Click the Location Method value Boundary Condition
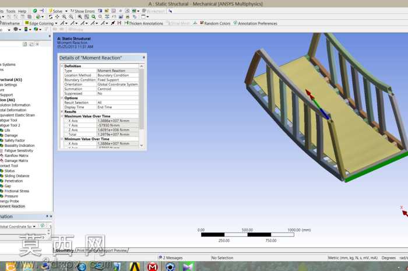Viewport: 408px width, 271px height. [x=118, y=75]
